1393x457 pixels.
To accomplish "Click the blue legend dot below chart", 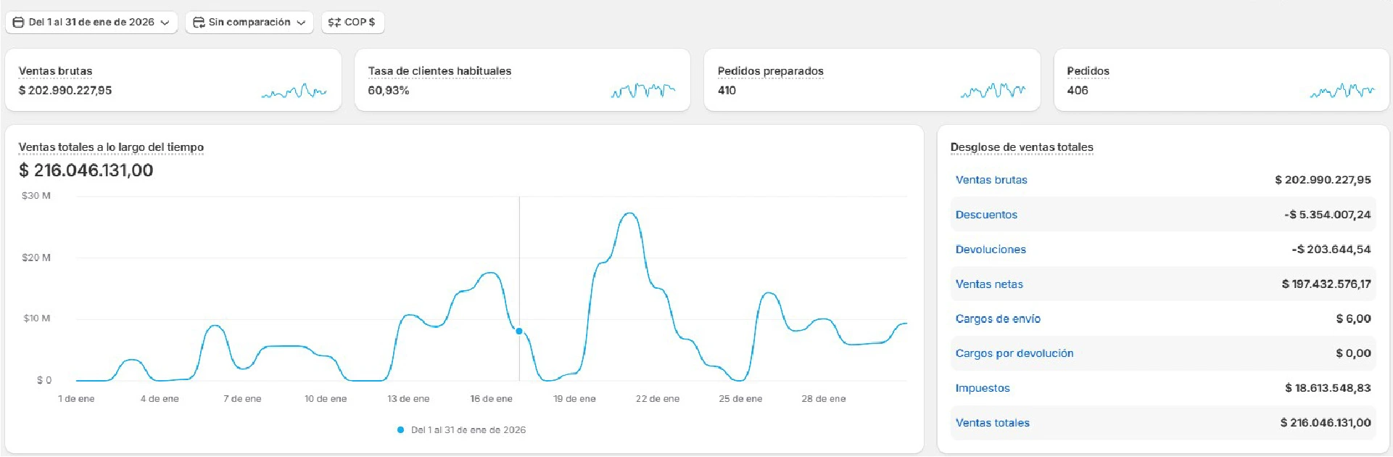I will point(400,430).
